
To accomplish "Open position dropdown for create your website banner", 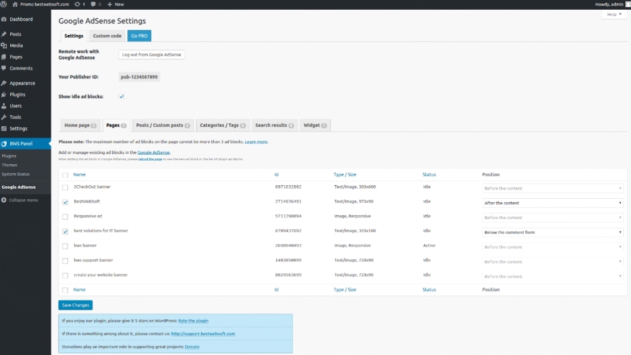I will 553,277.
